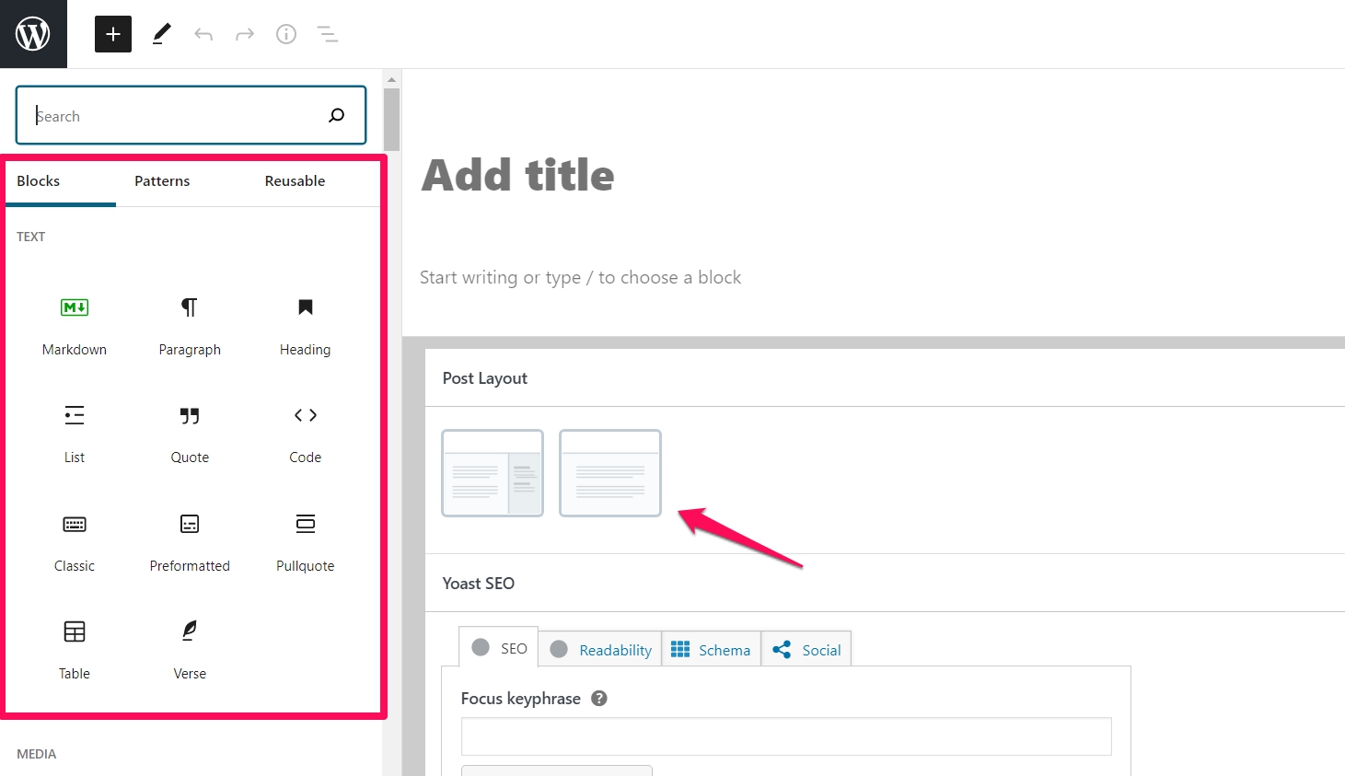The height and width of the screenshot is (776, 1345).
Task: Select the full-width post layout option
Action: click(609, 473)
